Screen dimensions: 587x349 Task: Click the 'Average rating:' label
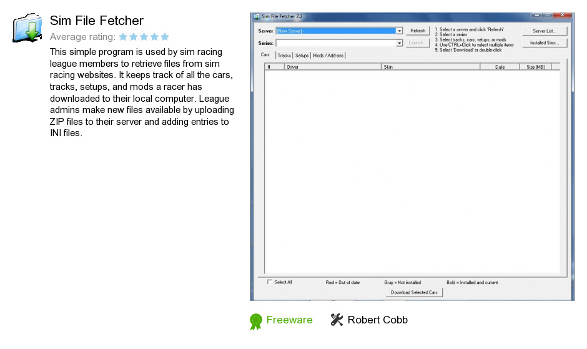coord(82,37)
